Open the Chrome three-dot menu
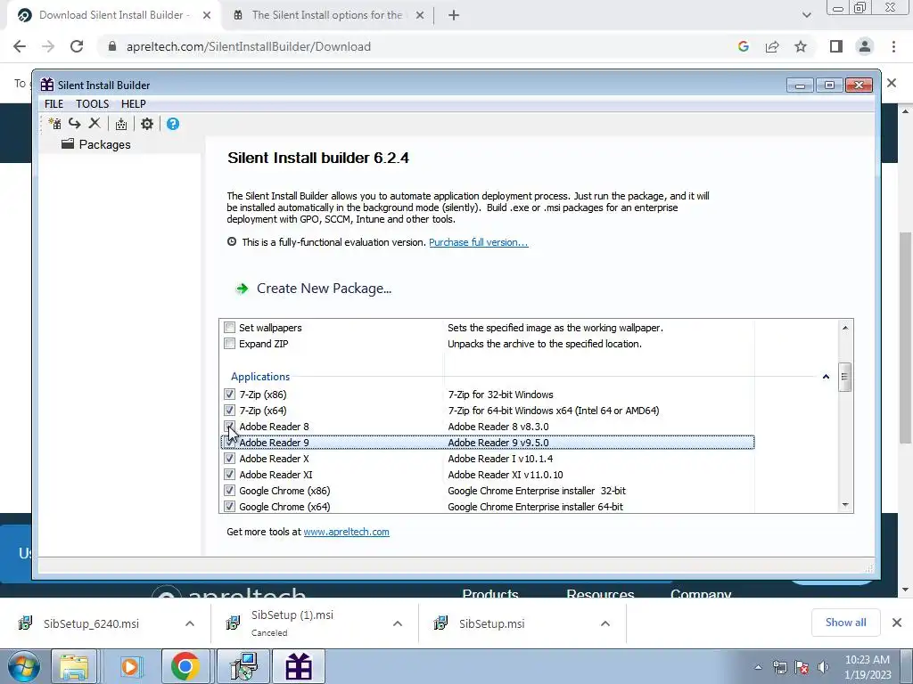 click(x=893, y=46)
